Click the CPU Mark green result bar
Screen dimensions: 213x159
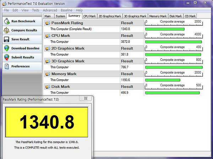(174, 42)
